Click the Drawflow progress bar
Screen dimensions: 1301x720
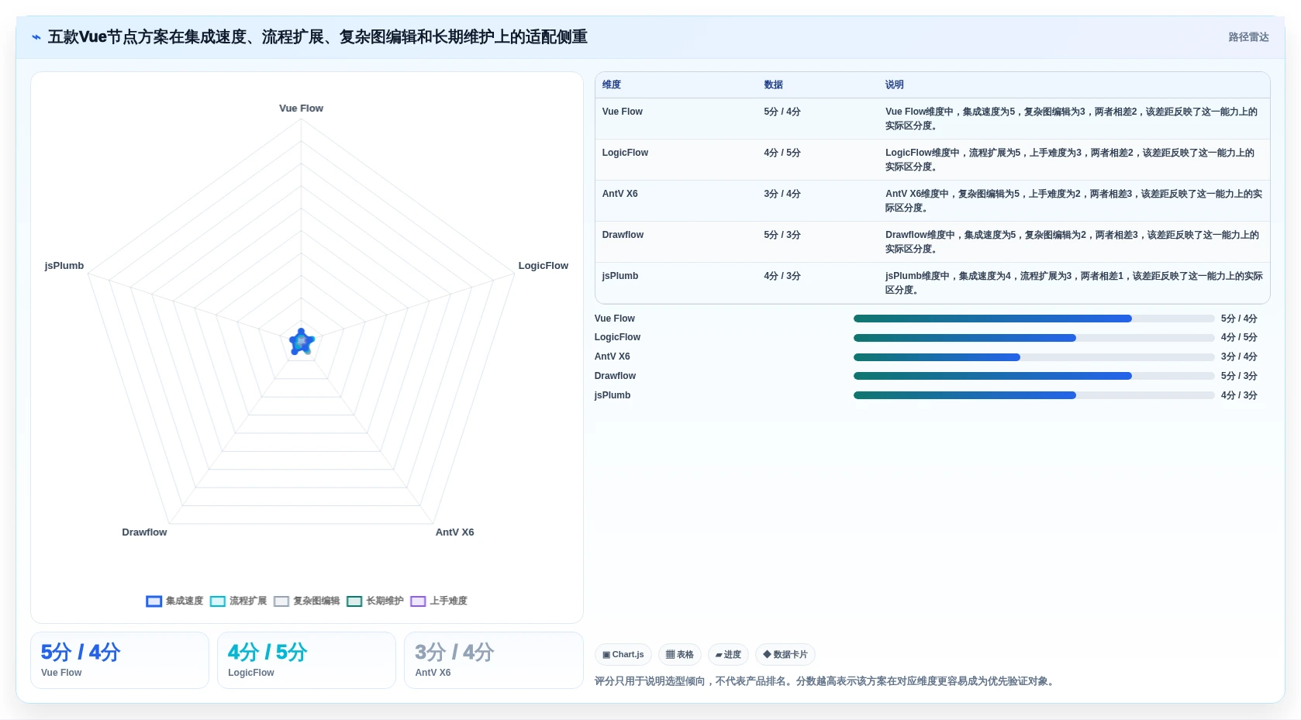pos(1034,376)
